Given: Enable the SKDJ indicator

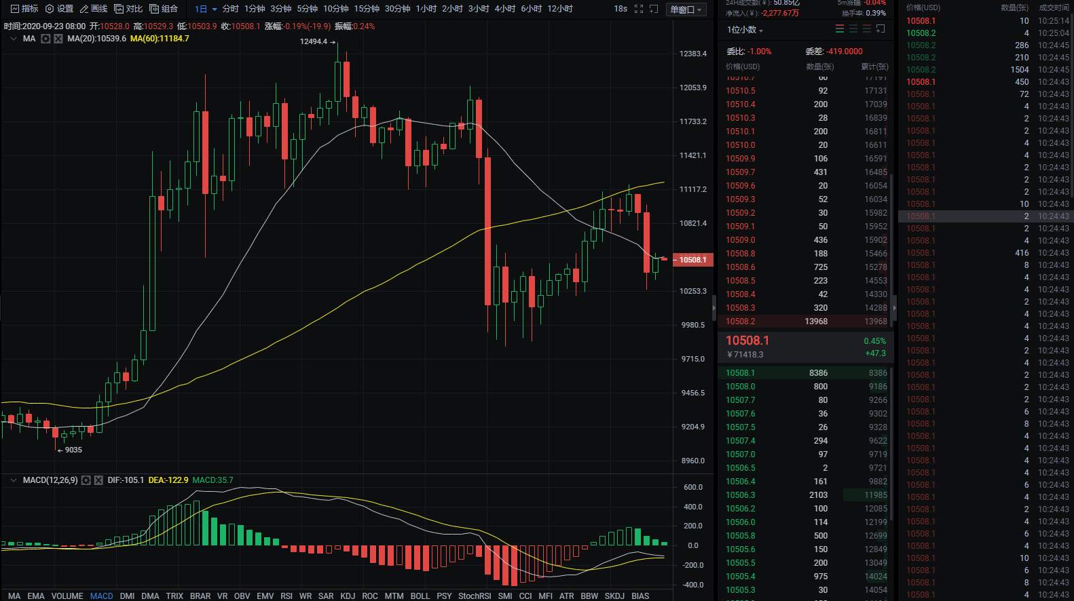Looking at the screenshot, I should click(x=614, y=596).
